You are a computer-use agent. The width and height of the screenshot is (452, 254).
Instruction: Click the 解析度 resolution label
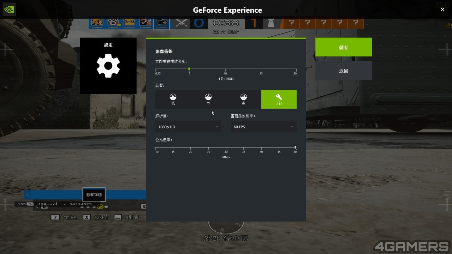tap(162, 116)
